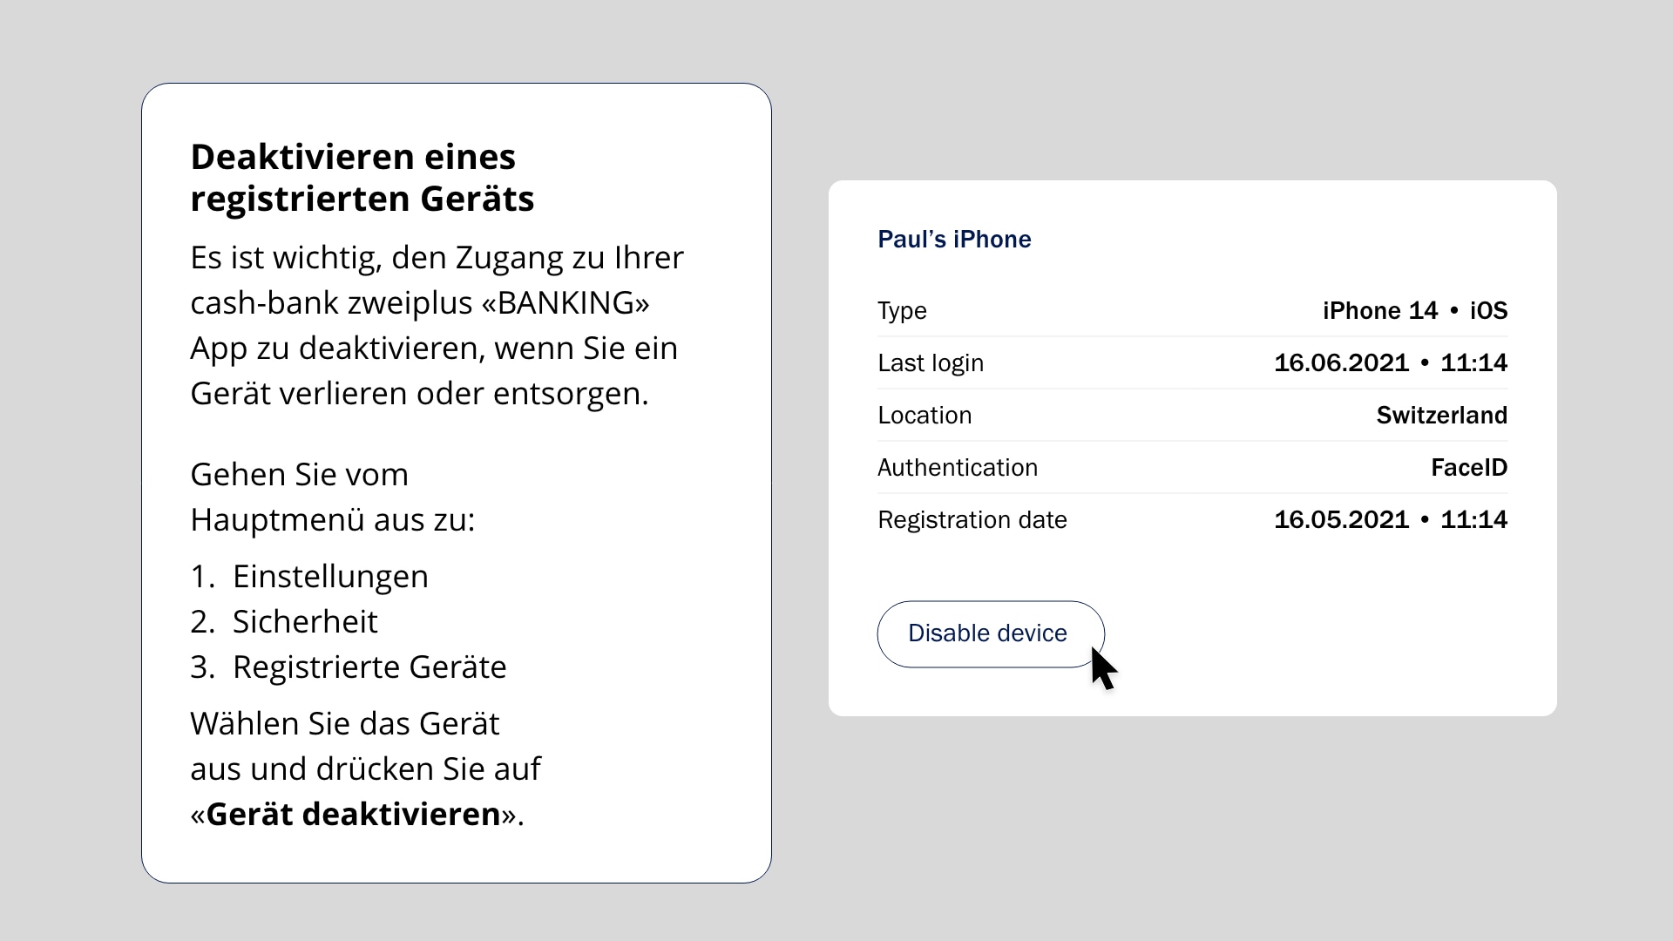Select the registration date 16.05.2021 value
The height and width of the screenshot is (941, 1673).
tap(1342, 519)
